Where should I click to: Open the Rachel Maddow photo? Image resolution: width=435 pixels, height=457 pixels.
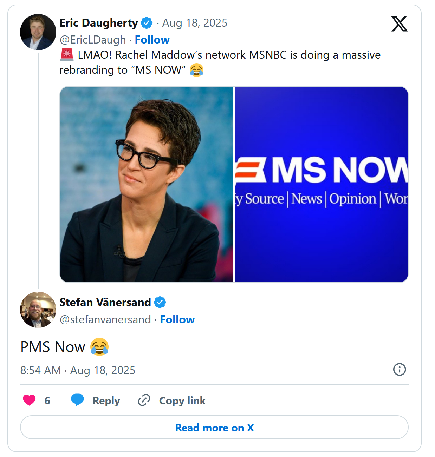[147, 184]
